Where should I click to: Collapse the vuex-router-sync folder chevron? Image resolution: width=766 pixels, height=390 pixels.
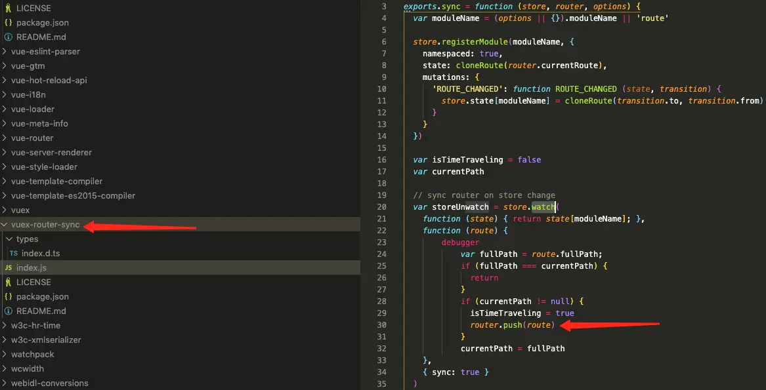click(x=5, y=225)
